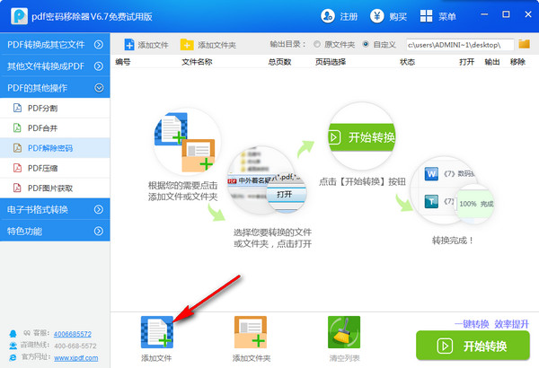Viewport: 539px width, 368px height.
Task: Click the 文件名称 column header
Action: 197,62
